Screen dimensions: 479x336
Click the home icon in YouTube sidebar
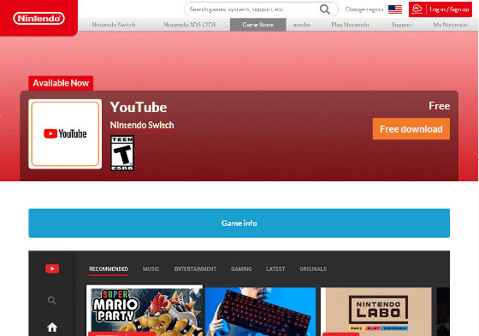click(x=52, y=327)
